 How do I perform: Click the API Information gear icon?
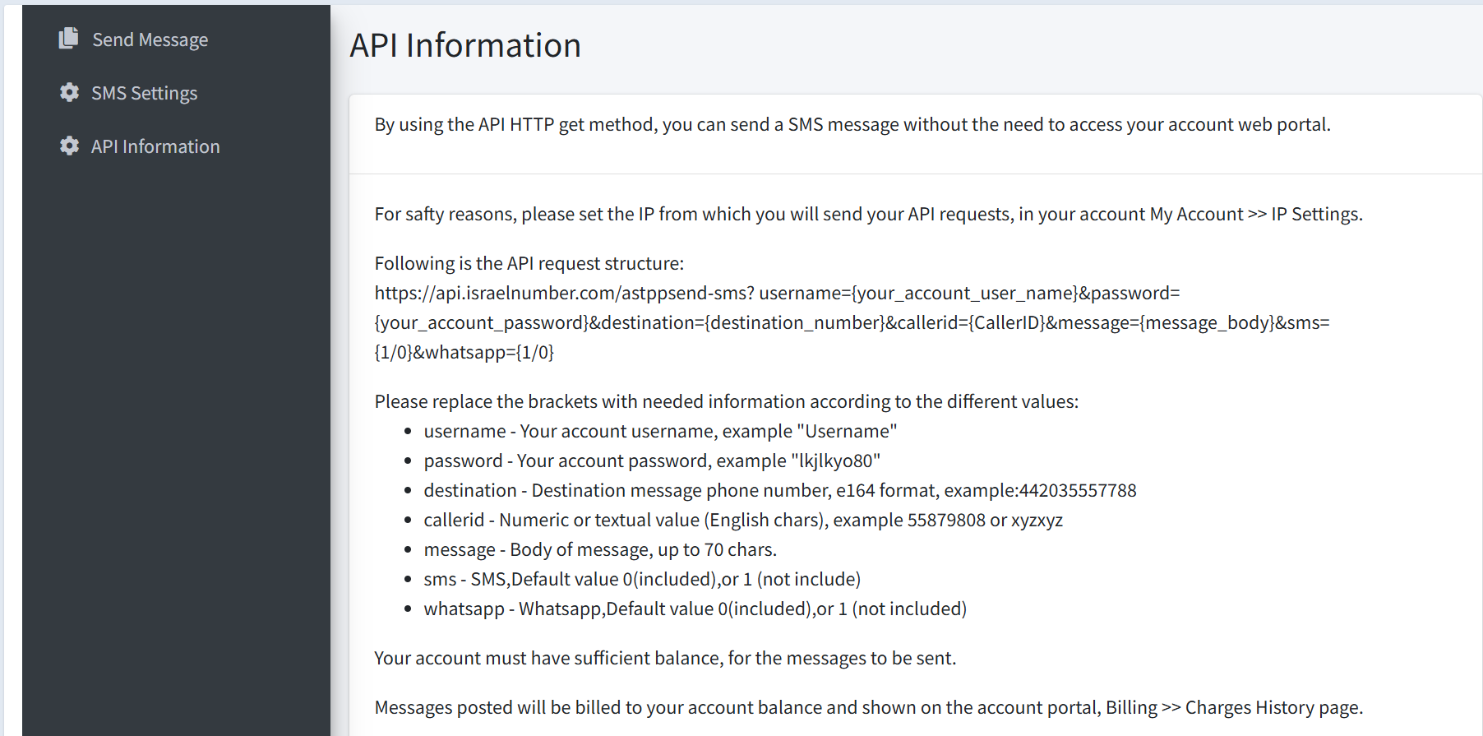point(69,146)
